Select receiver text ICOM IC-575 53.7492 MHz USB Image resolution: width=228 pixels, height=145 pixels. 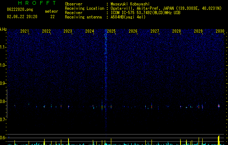(145, 13)
